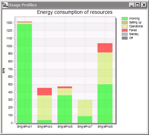
Task: Click the 1300 y-axis value
Action: coord(9,23)
